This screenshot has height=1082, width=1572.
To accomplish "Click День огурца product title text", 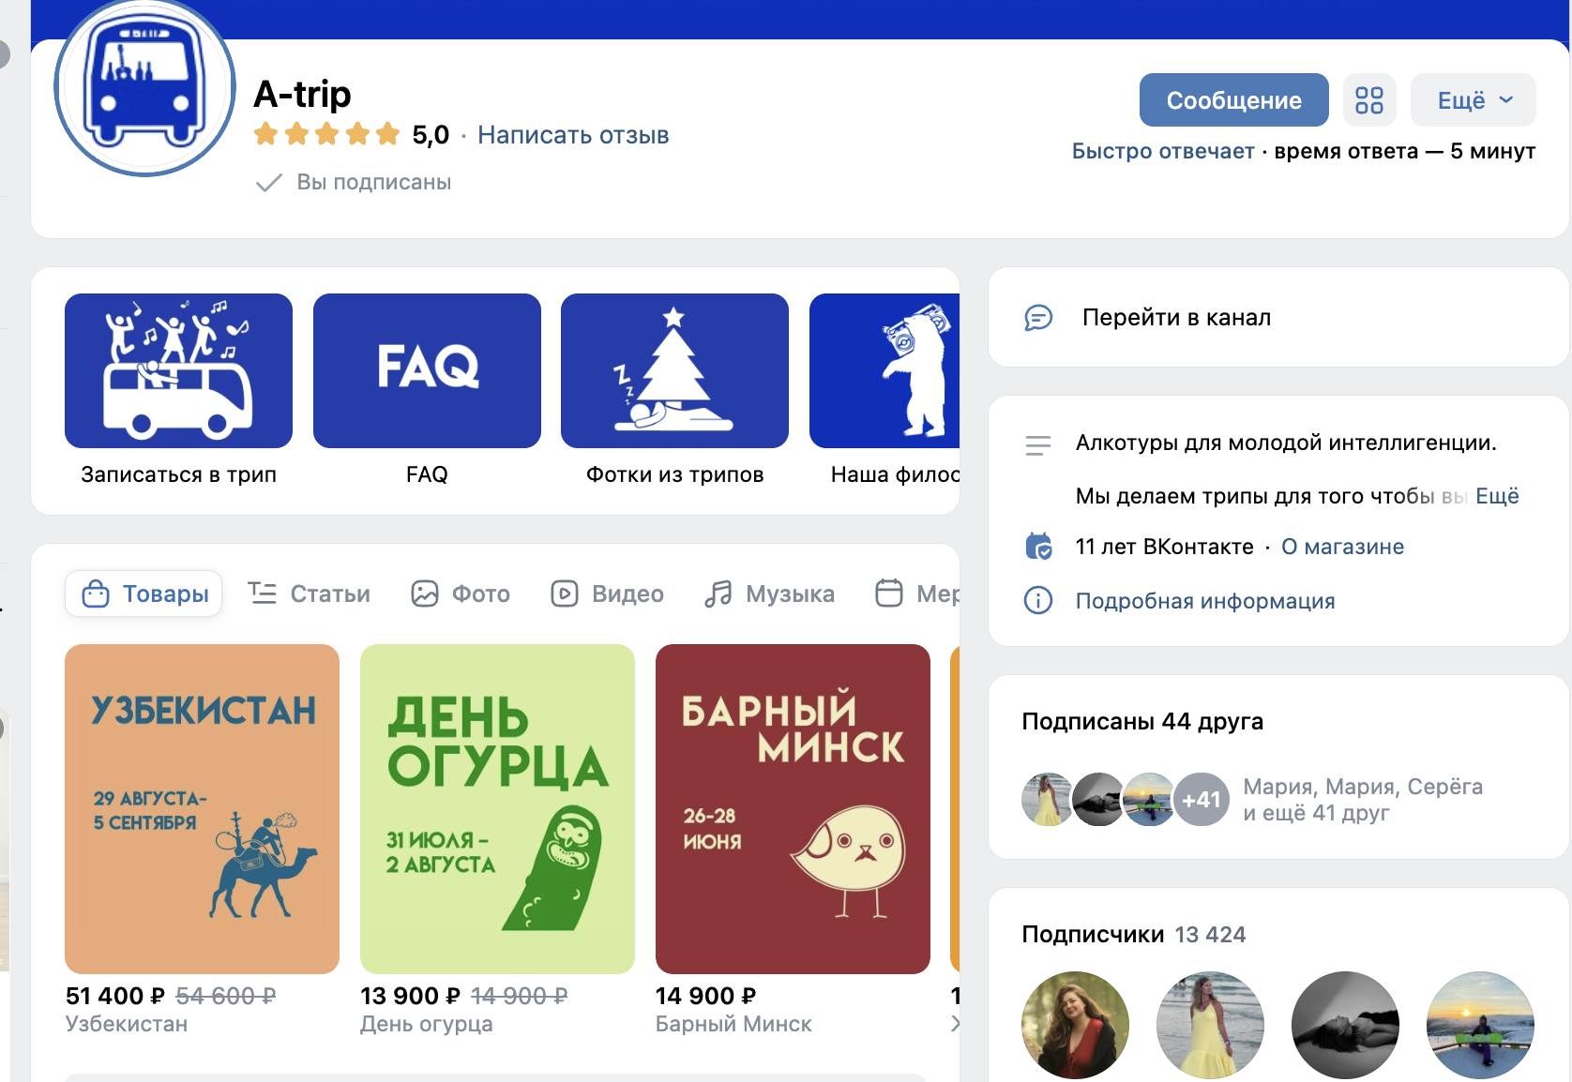I will tap(427, 1024).
